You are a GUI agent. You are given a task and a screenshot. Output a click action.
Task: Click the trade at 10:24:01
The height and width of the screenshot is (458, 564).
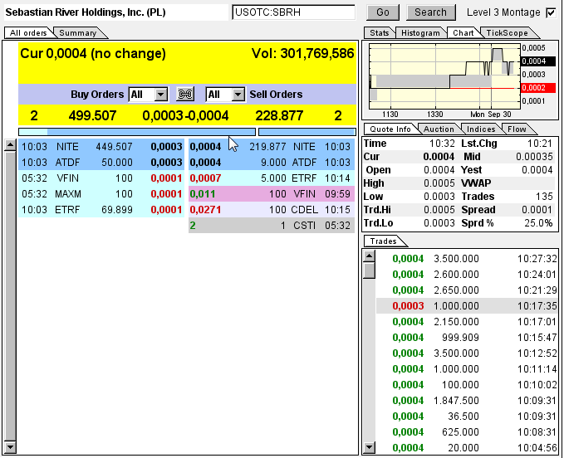[467, 275]
